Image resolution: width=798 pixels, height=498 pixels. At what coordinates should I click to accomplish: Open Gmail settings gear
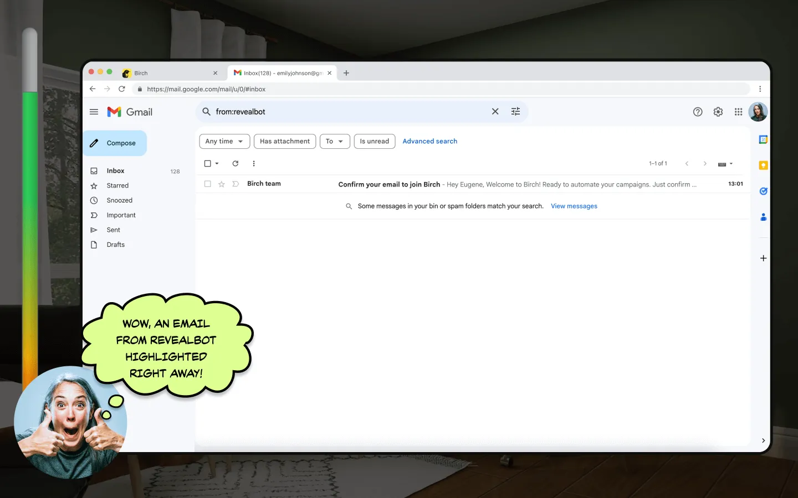718,112
